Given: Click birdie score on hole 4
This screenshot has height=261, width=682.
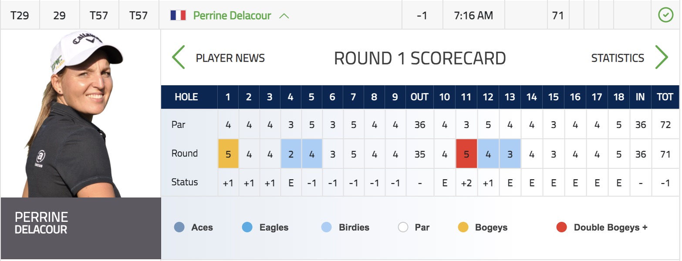Looking at the screenshot, I should [x=290, y=154].
